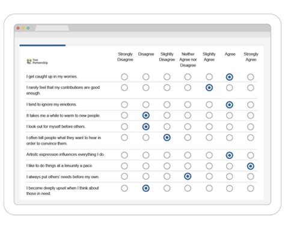Viewport: 285px width, 231px height.
Task: Mark Strongly Disagree for 'I tend to ignore my emotions'
Action: 124,104
